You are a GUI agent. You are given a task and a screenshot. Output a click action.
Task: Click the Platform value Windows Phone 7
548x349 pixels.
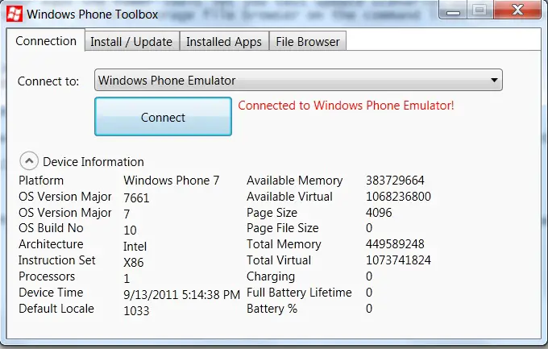point(171,181)
